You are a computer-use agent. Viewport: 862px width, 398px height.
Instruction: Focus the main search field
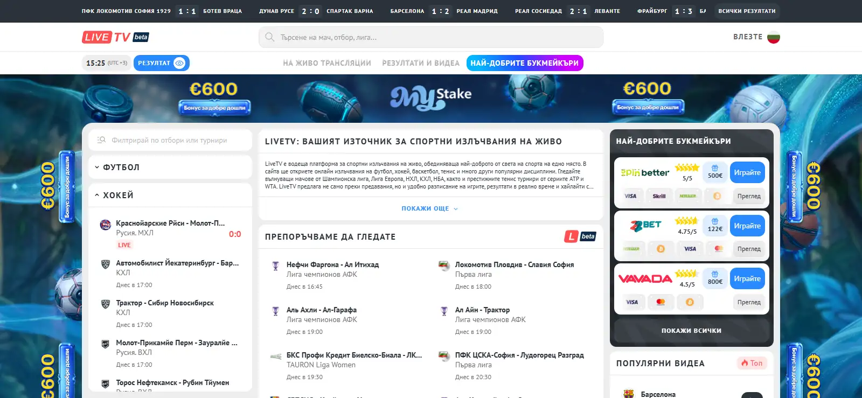pyautogui.click(x=431, y=37)
